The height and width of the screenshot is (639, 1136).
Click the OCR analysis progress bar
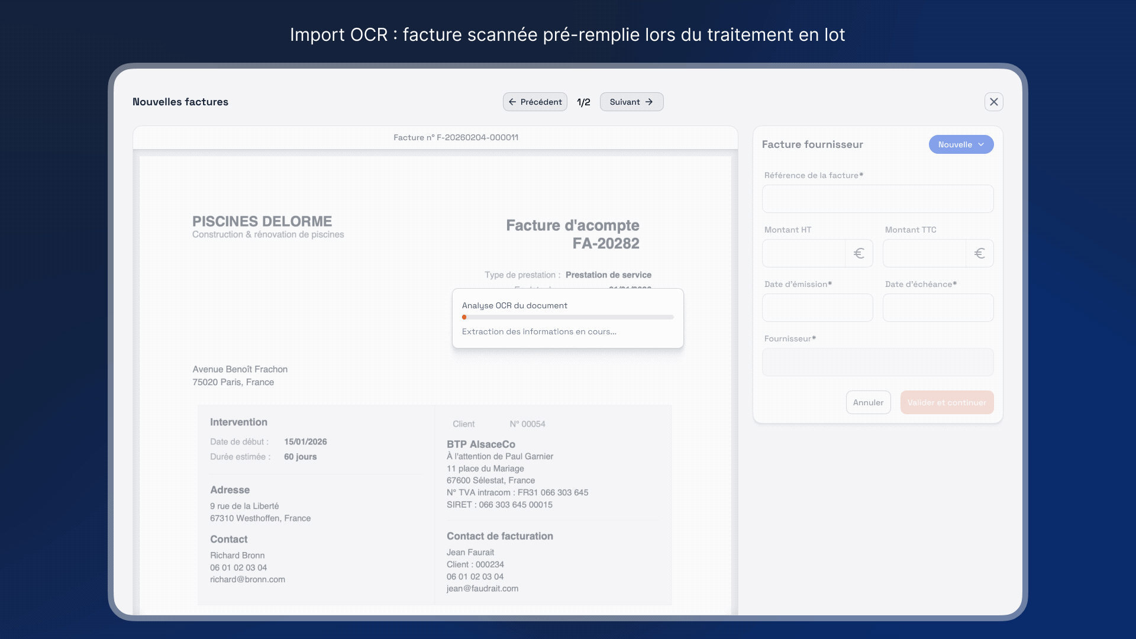(x=567, y=317)
